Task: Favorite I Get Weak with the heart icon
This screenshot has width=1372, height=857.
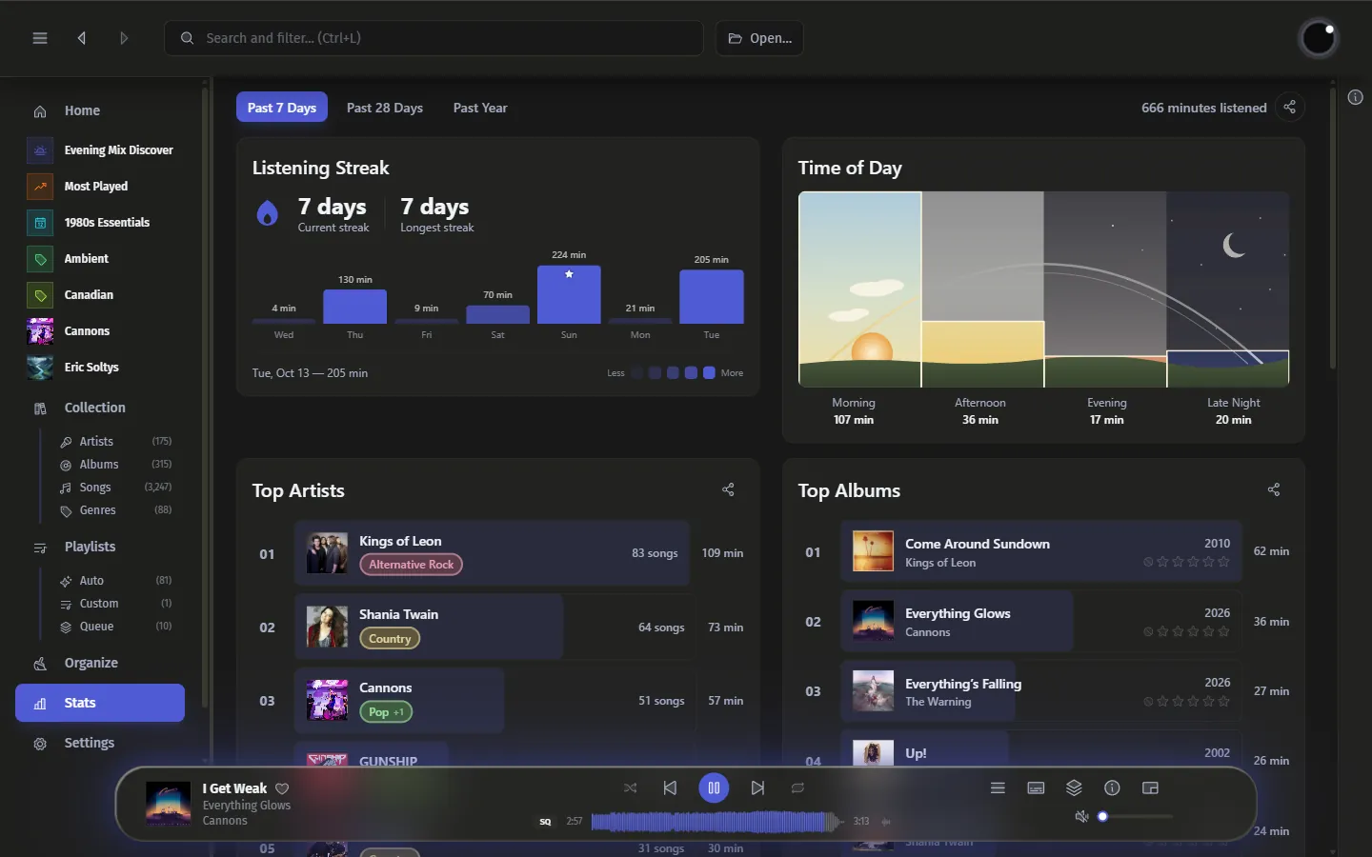Action: pos(282,788)
